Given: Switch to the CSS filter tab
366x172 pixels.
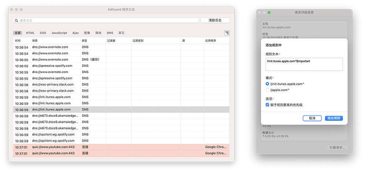Looking at the screenshot, I should 43,33.
